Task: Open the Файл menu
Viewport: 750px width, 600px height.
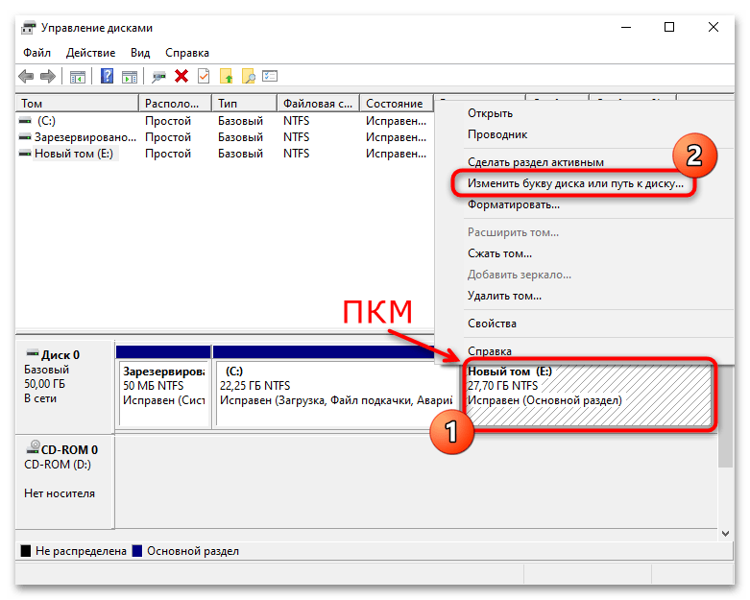Action: click(x=36, y=53)
